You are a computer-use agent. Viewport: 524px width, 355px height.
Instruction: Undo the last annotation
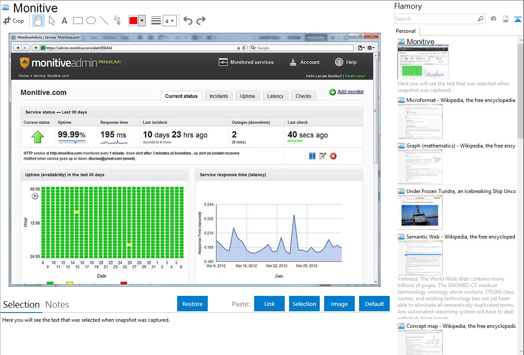[188, 21]
